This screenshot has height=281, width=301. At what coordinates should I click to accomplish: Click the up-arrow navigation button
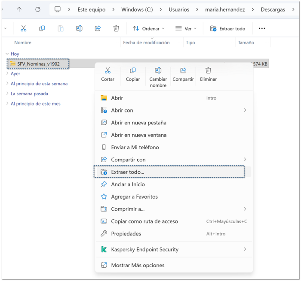pyautogui.click(x=19, y=9)
